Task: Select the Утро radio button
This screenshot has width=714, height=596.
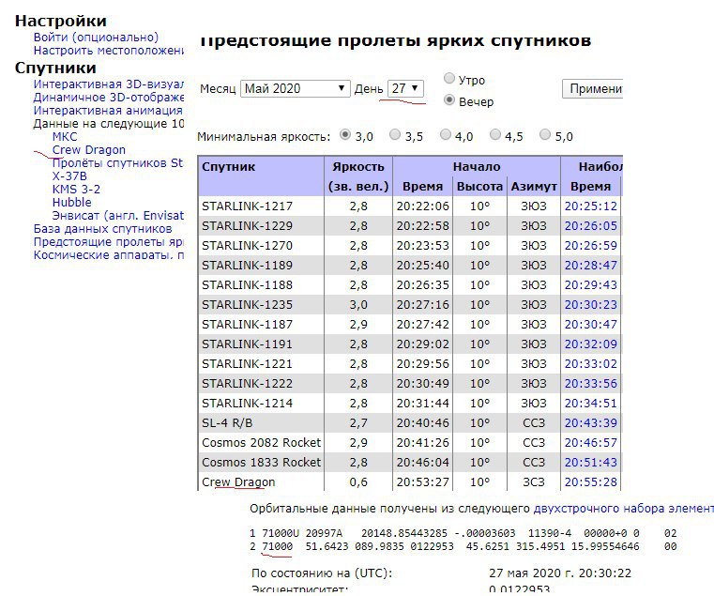Action: pyautogui.click(x=449, y=79)
